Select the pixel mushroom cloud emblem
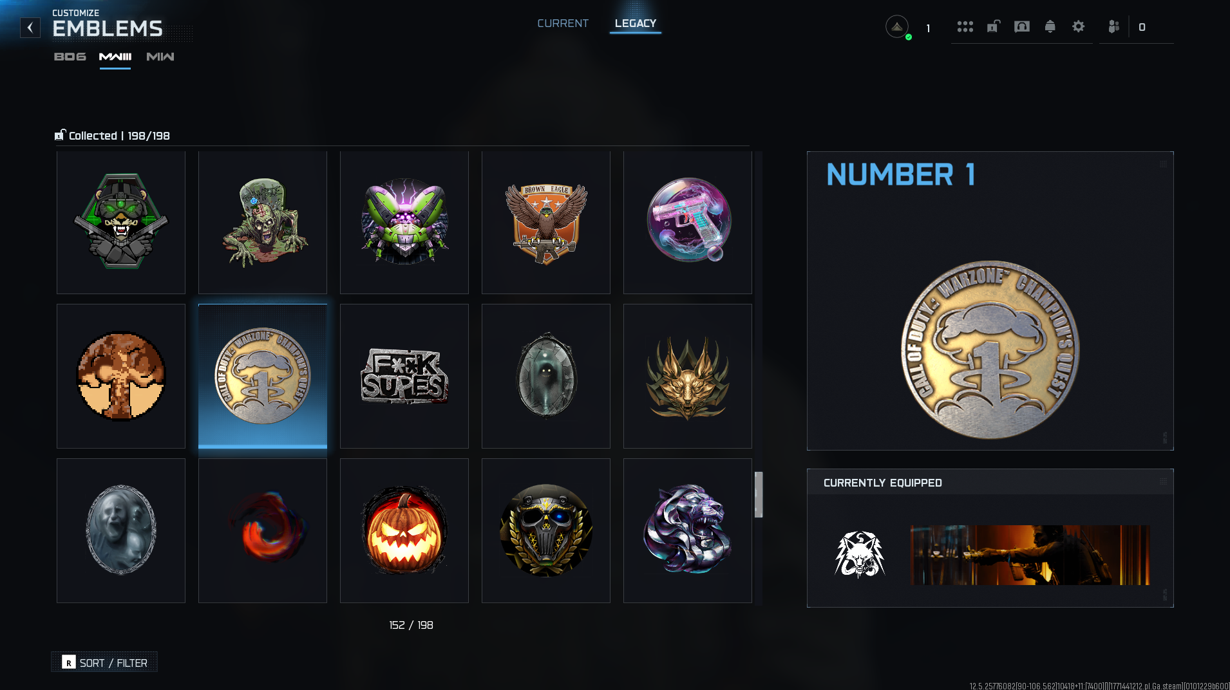Viewport: 1230px width, 690px height. (x=121, y=376)
